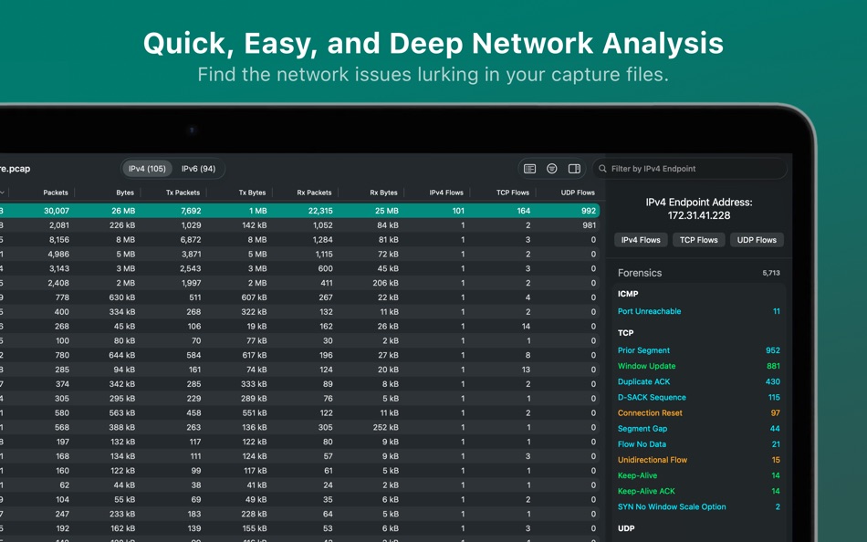Select D-SACK Sequence forensic entry
This screenshot has height=542, width=867.
pos(699,398)
